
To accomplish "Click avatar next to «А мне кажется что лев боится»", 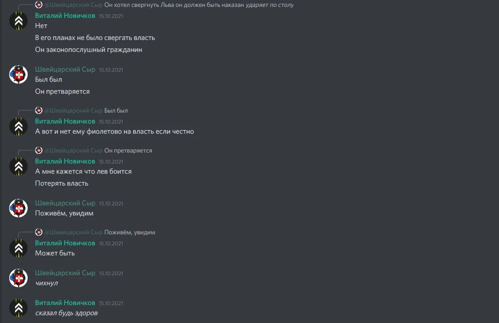I will tap(18, 166).
